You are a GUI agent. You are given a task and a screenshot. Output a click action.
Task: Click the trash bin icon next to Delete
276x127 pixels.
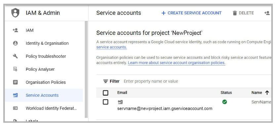click(235, 13)
